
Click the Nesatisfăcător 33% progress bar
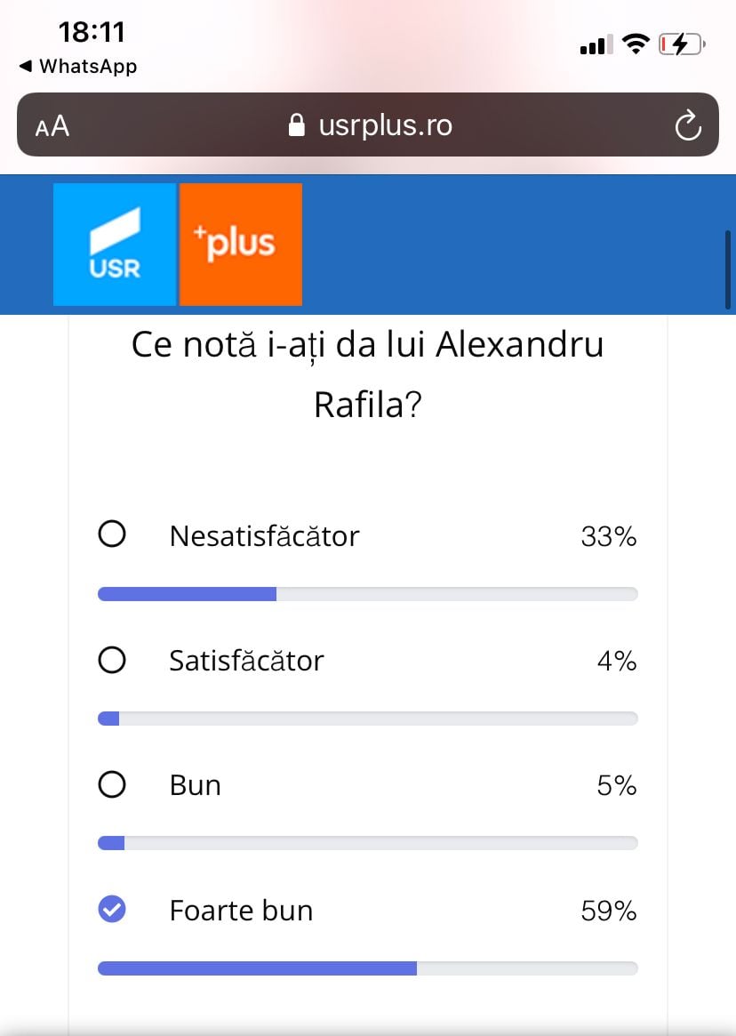(367, 594)
